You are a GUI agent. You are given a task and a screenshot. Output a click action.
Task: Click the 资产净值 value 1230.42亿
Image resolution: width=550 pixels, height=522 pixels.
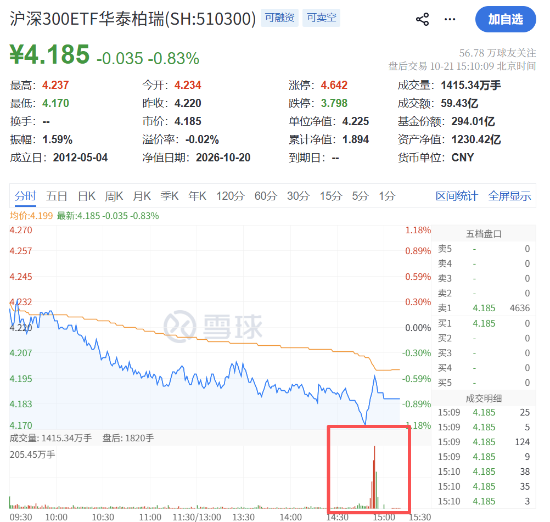click(x=476, y=139)
